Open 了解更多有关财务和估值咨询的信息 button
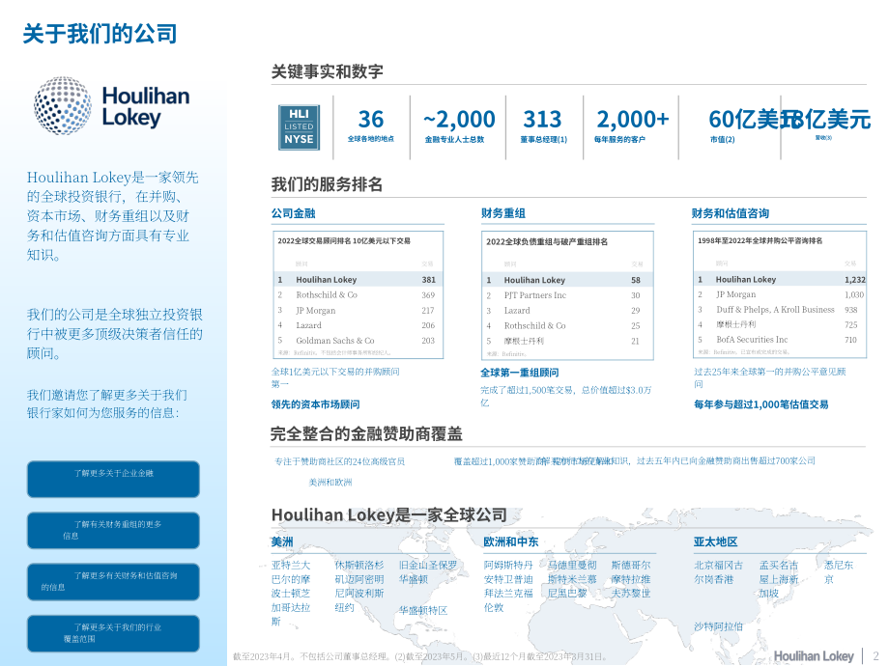889x666 pixels. tap(113, 582)
